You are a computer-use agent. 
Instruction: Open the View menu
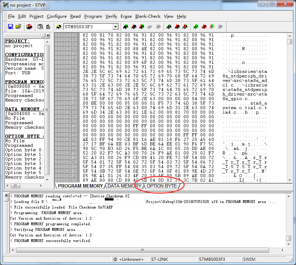168,16
